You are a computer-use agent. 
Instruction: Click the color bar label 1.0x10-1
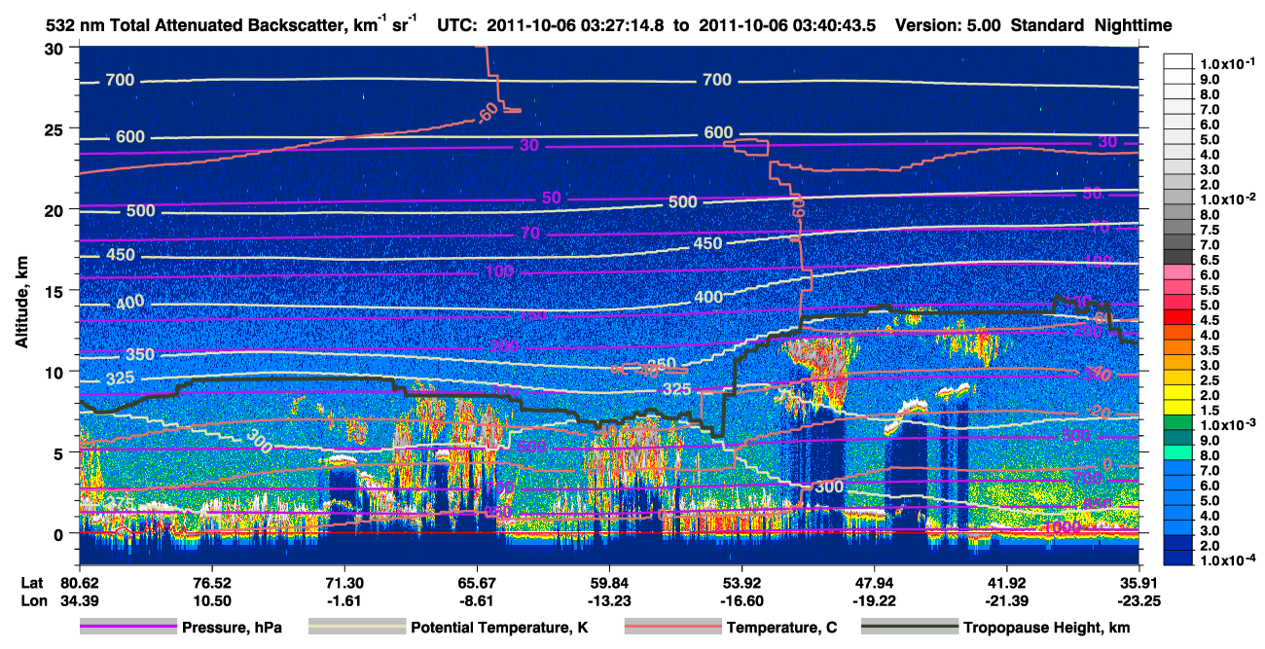[x=1227, y=62]
